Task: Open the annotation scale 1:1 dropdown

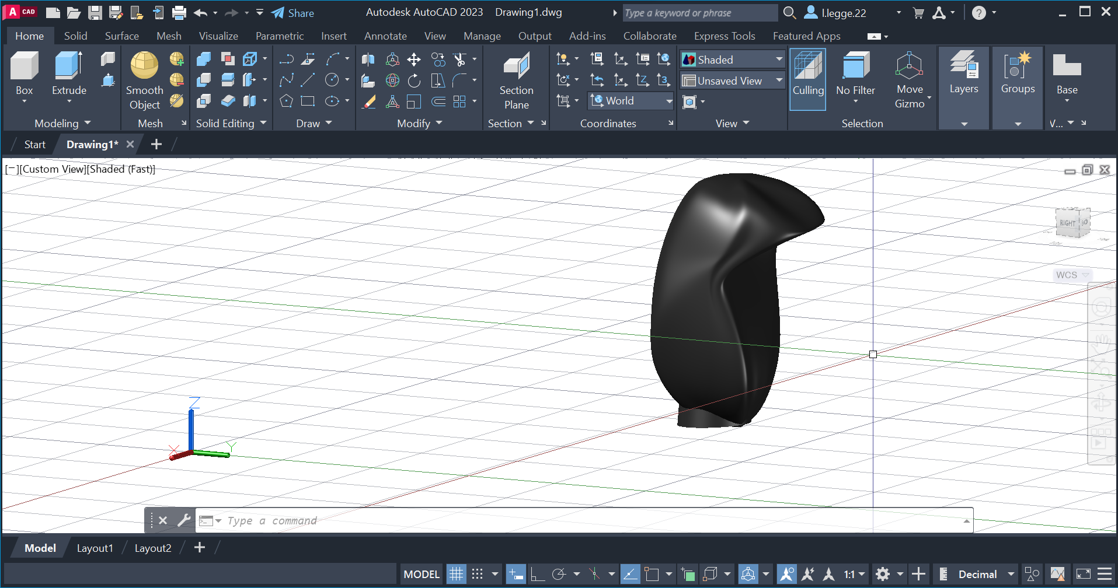Action: (854, 574)
